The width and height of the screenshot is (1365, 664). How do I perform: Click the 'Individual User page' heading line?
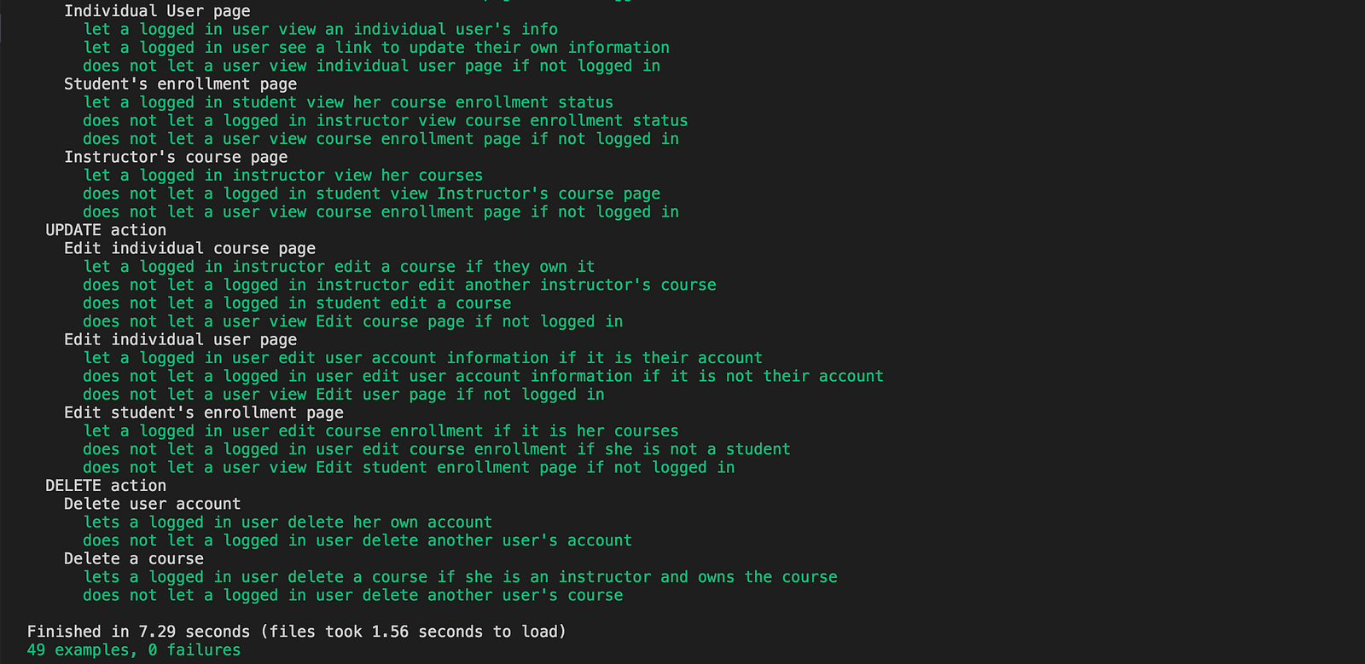tap(157, 11)
